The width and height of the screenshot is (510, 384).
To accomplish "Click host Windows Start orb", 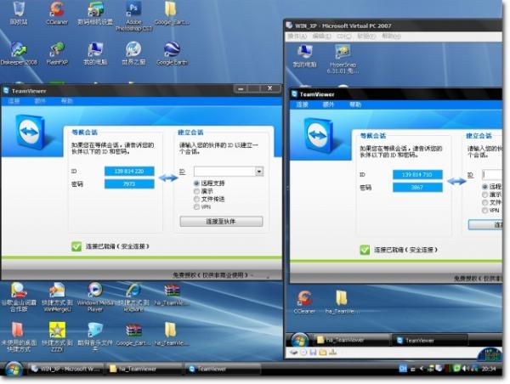I will pyautogui.click(x=14, y=370).
